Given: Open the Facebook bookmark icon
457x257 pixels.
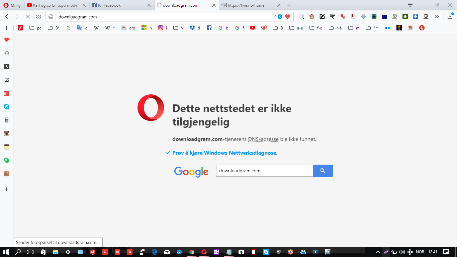Looking at the screenshot, I should [x=209, y=28].
